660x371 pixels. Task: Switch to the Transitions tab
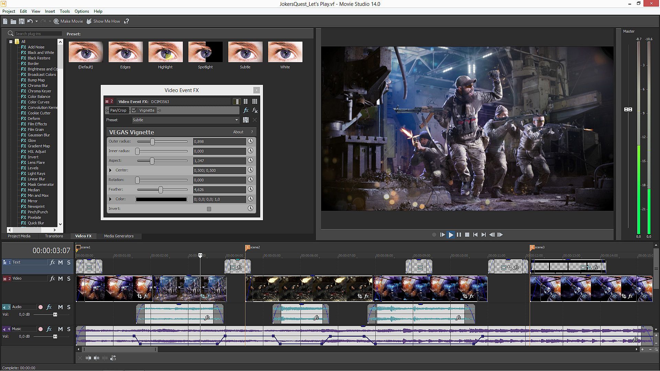(x=54, y=236)
